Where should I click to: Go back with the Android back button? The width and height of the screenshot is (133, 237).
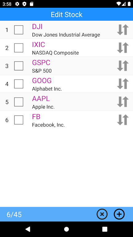click(x=28, y=229)
